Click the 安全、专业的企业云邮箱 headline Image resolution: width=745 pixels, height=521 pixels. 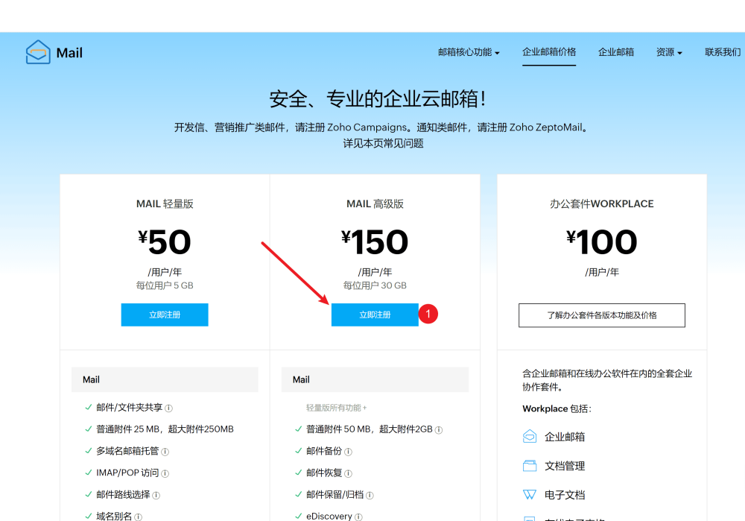pos(378,99)
